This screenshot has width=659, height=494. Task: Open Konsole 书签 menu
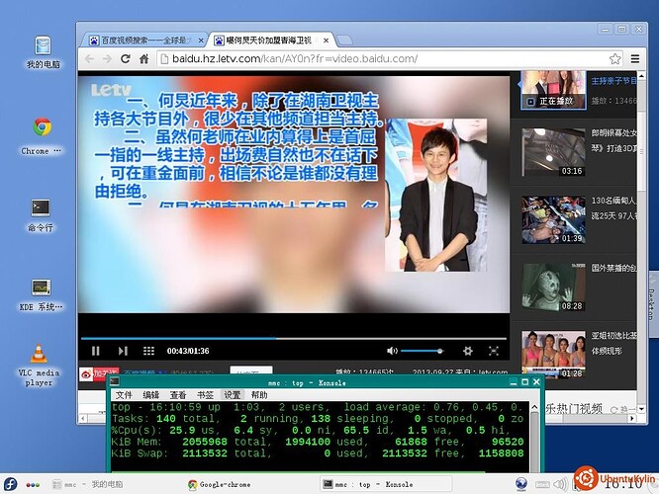click(205, 395)
